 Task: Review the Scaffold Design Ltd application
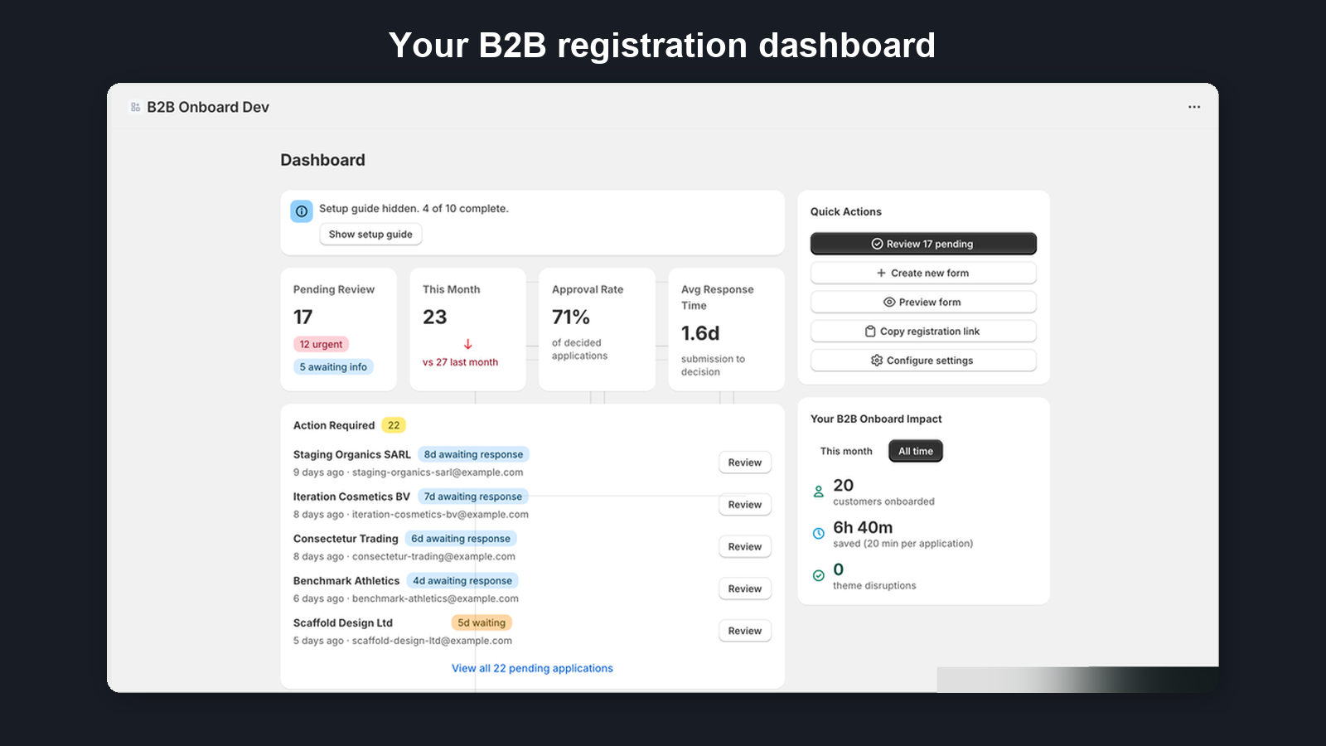743,631
